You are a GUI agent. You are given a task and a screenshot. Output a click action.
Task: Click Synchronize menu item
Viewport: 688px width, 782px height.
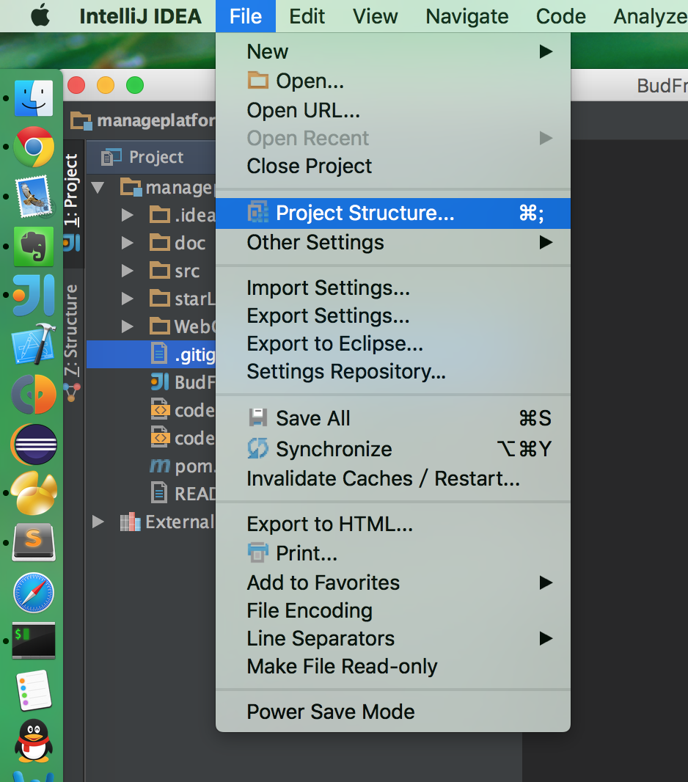393,449
